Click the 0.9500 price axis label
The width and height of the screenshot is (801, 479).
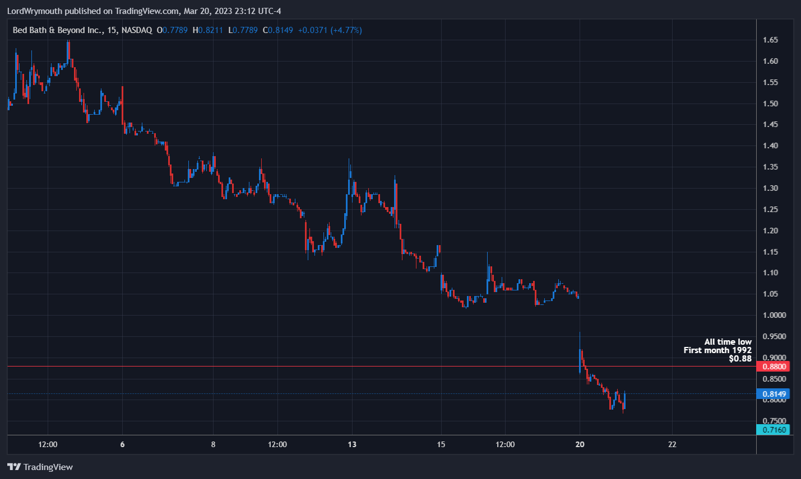pos(774,336)
